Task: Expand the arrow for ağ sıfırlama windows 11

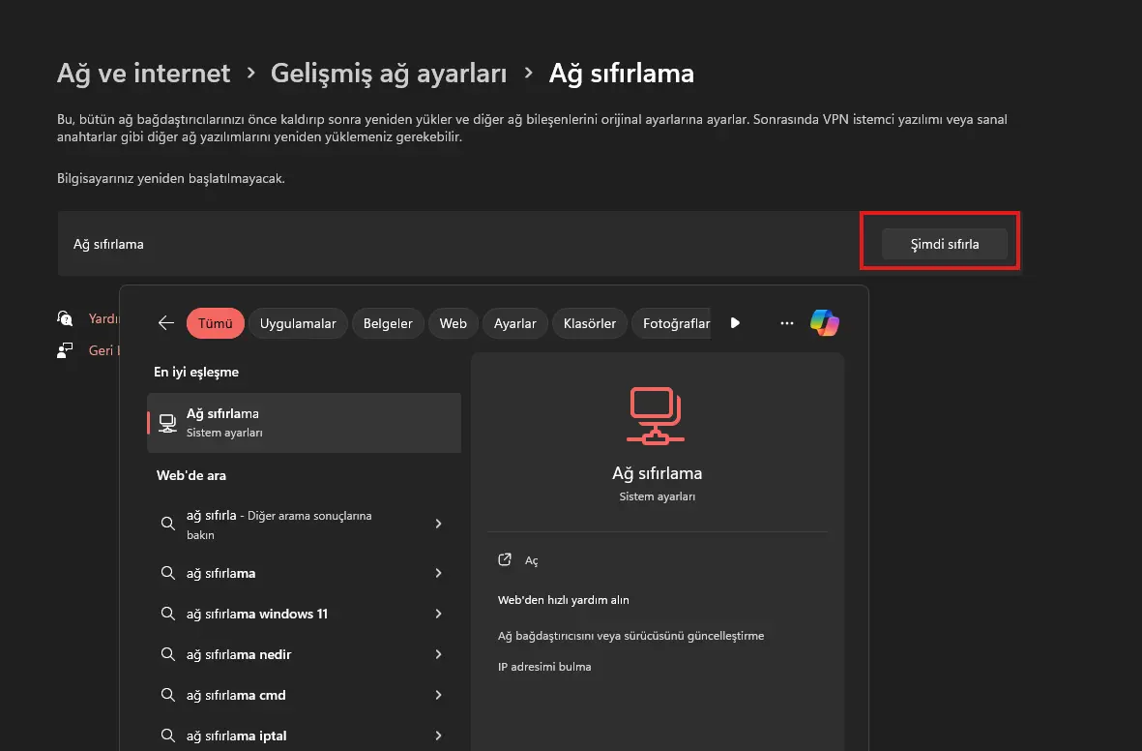Action: 438,614
